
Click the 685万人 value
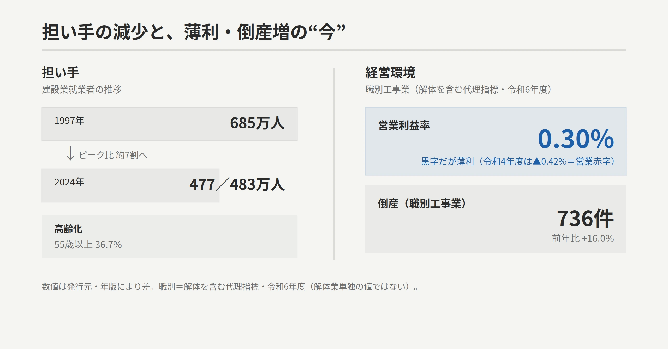tap(257, 123)
